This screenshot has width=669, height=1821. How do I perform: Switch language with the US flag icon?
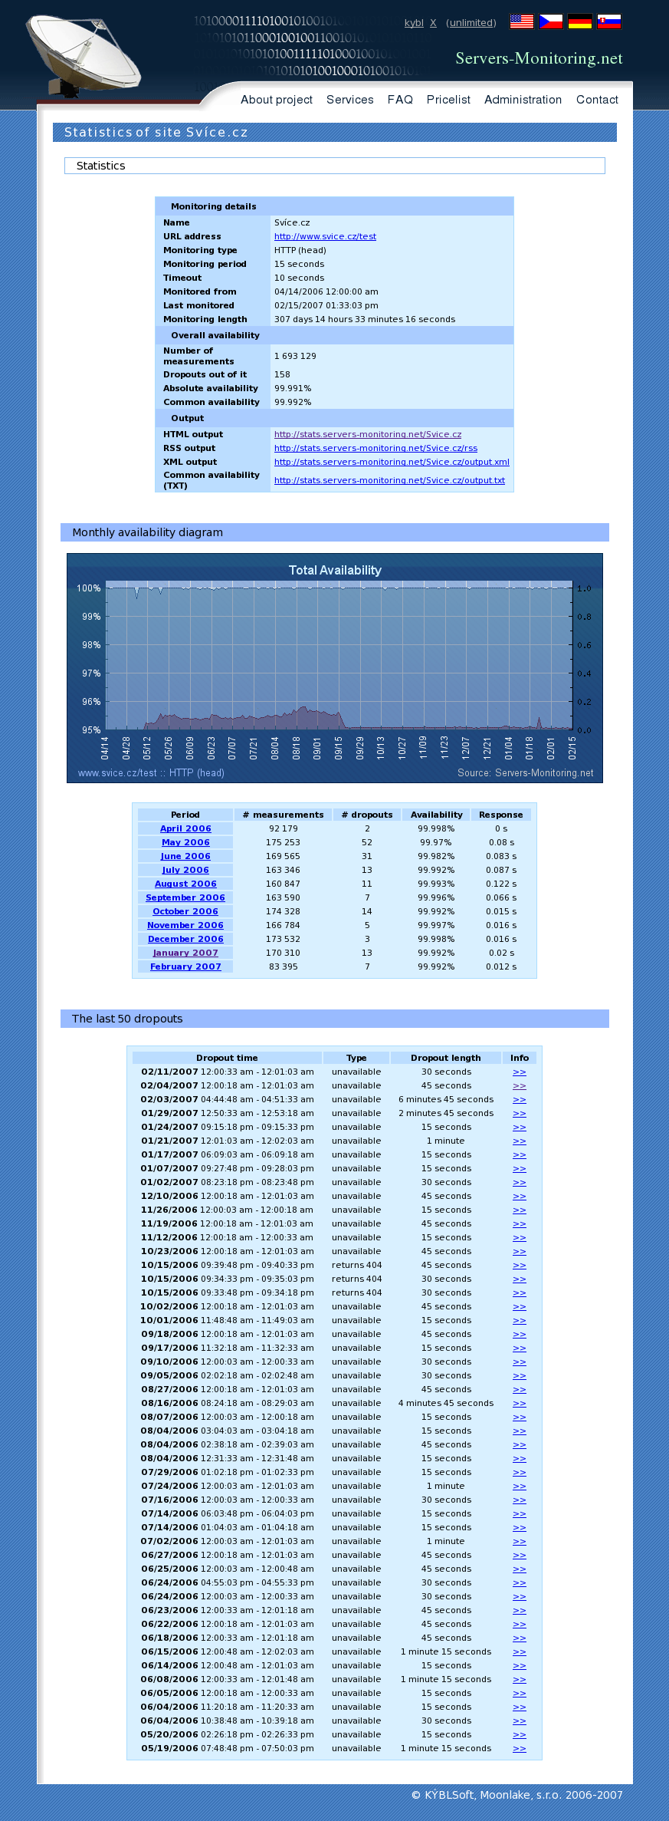click(521, 21)
